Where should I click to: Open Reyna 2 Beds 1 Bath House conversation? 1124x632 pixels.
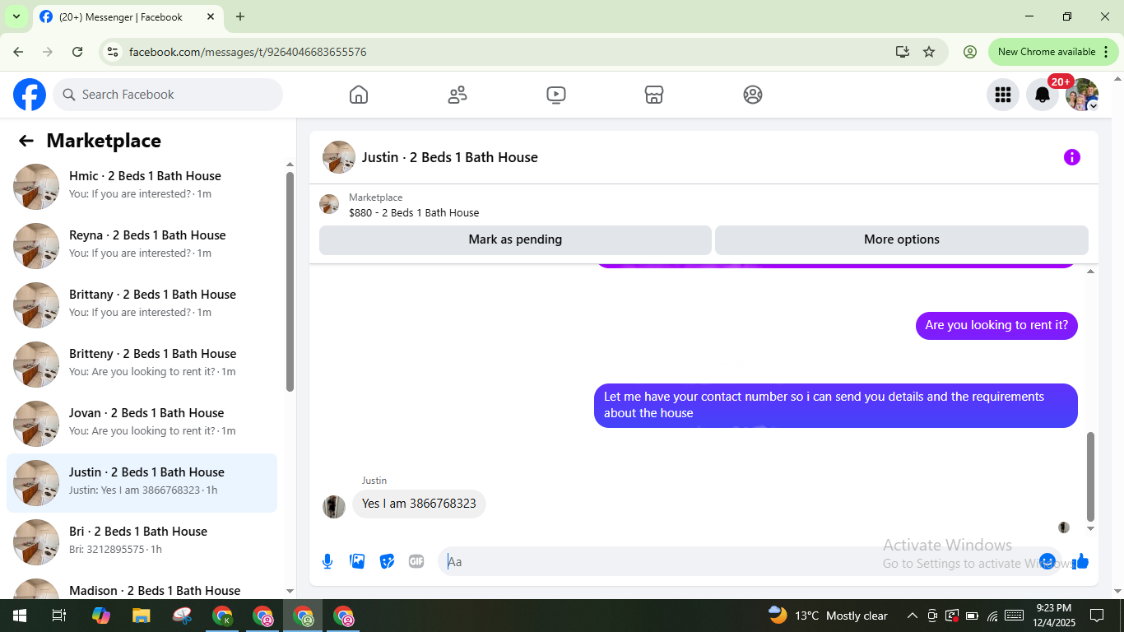[142, 245]
